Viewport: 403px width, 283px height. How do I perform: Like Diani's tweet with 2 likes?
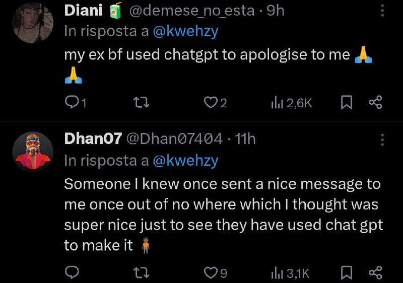(x=215, y=103)
